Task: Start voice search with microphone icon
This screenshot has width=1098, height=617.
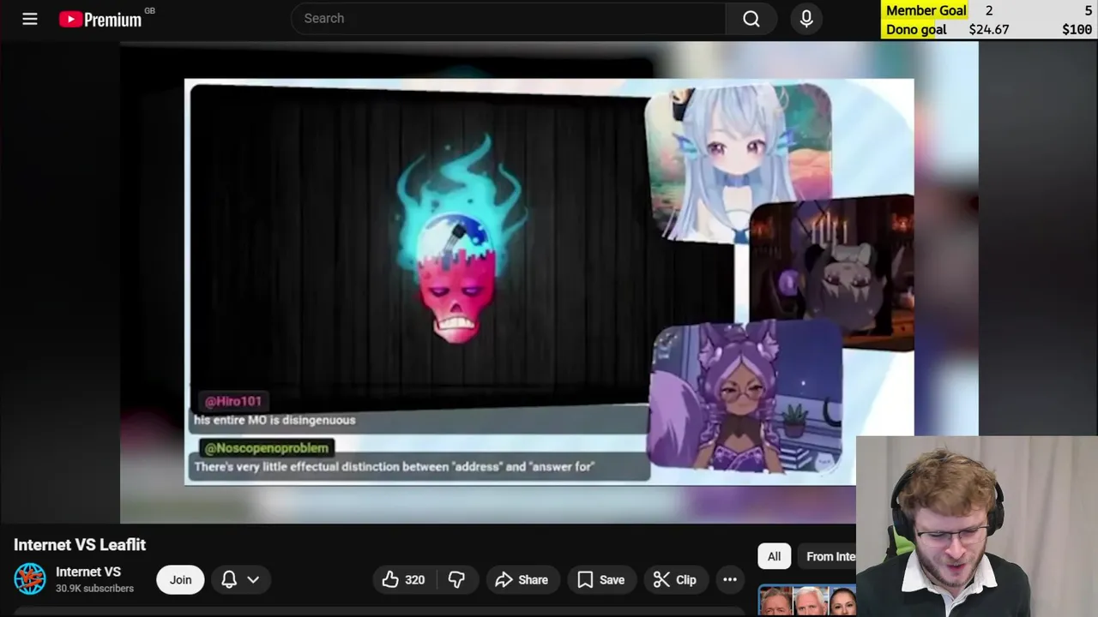Action: (x=806, y=19)
